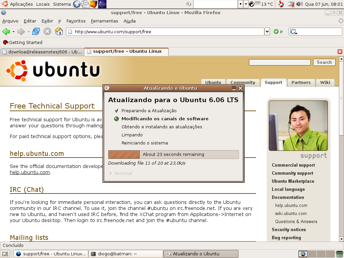Screen dimensions: 344x258
Task: Open the Security notices link
Action: point(289,230)
